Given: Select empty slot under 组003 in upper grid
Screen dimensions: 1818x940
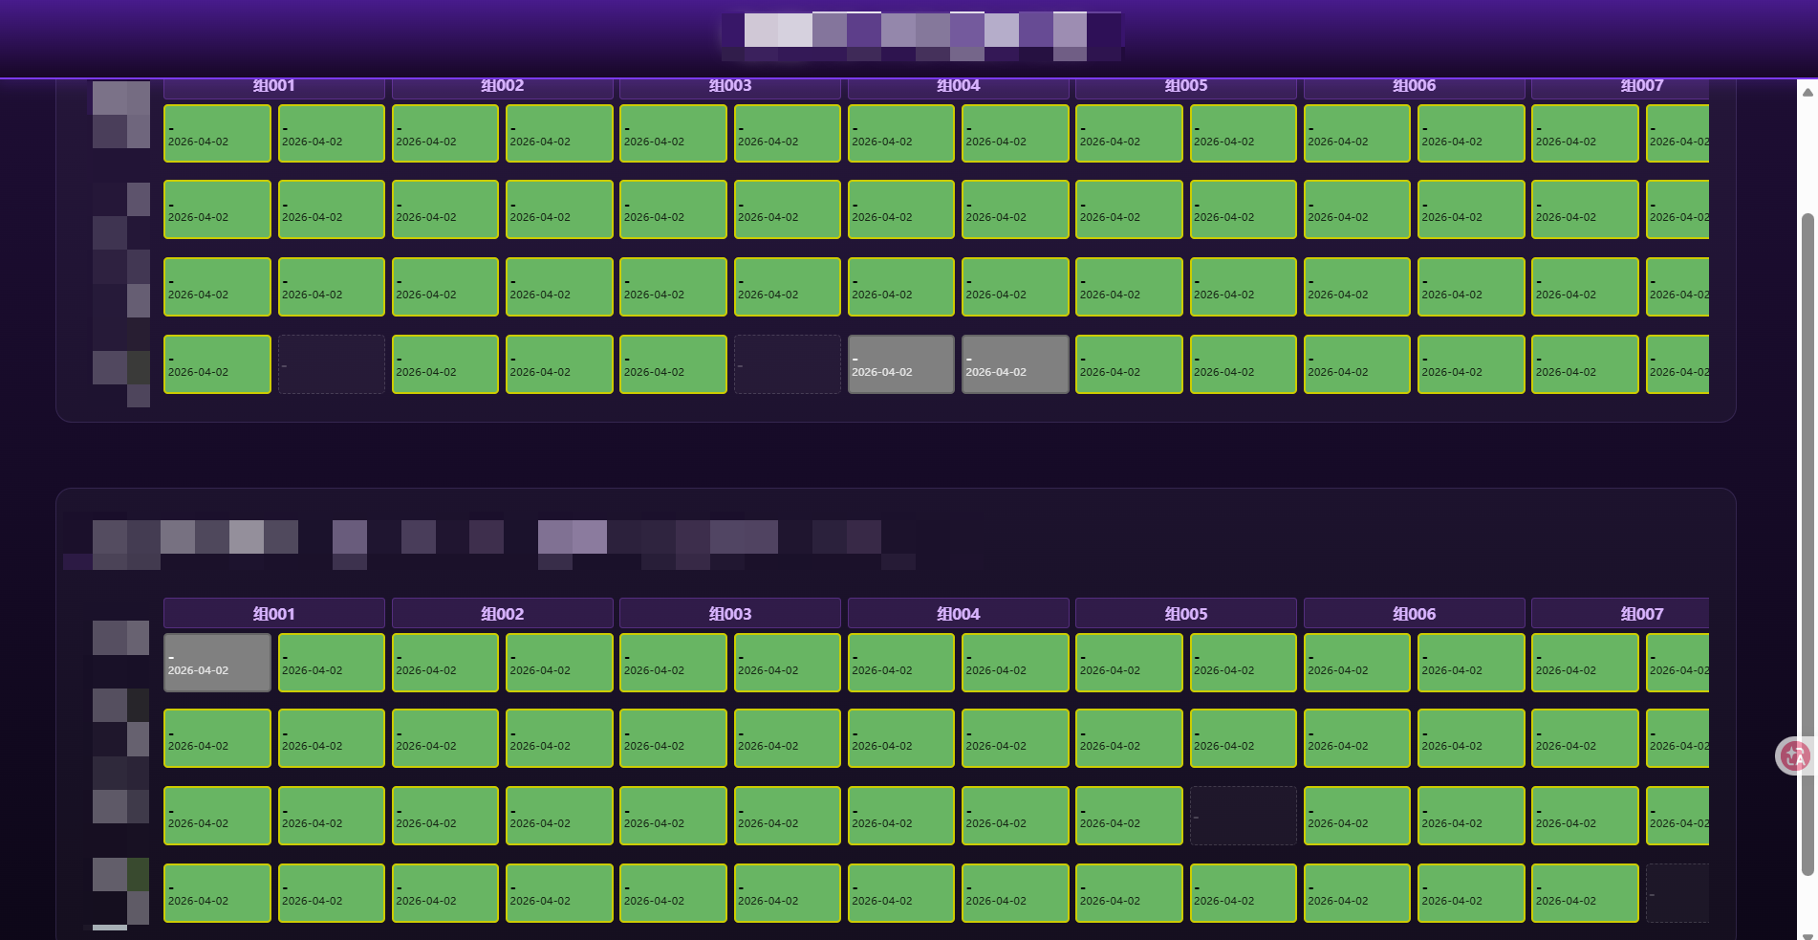Looking at the screenshot, I should click(x=788, y=364).
